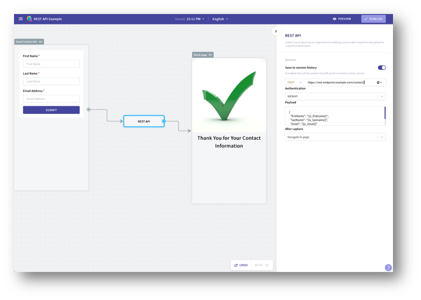Click the Preview button

(x=342, y=19)
